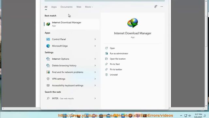Open search options people icon

[x=156, y=7]
